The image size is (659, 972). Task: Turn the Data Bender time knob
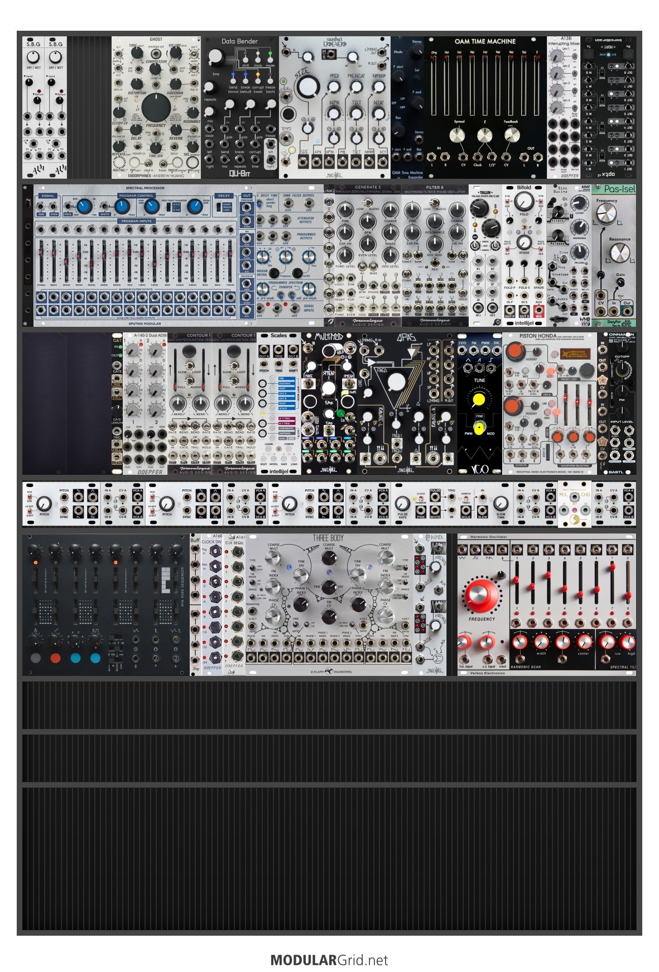point(216,58)
